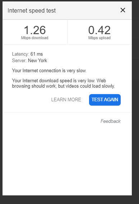Click the Mbps download label
The image size is (139, 204).
(34, 38)
